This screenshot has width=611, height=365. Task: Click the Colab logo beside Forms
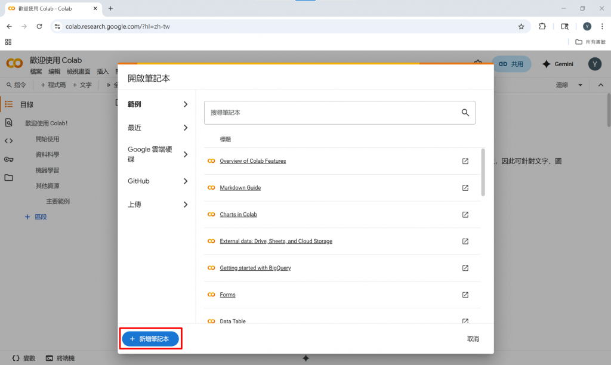[x=211, y=295]
